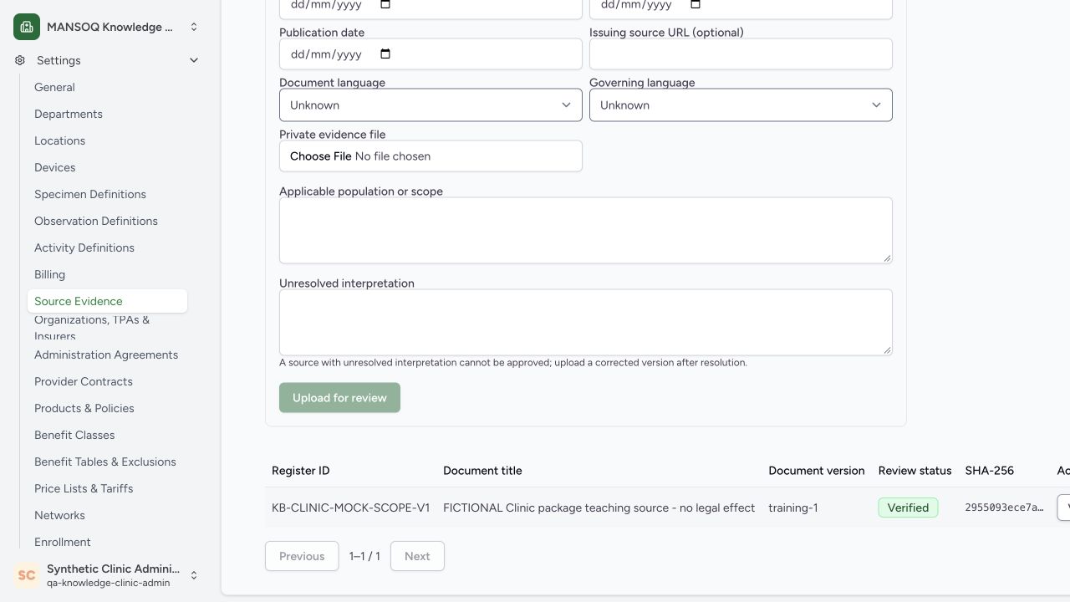
Task: Click the Verified review status badge
Action: [908, 508]
